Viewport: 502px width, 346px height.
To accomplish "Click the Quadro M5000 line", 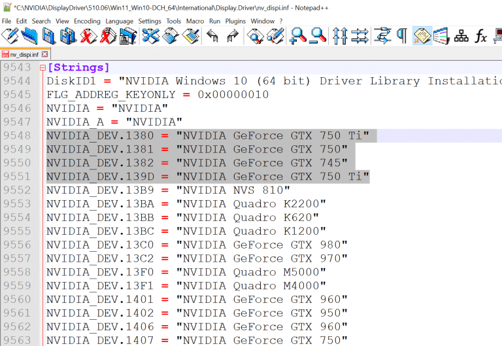I will (x=186, y=272).
